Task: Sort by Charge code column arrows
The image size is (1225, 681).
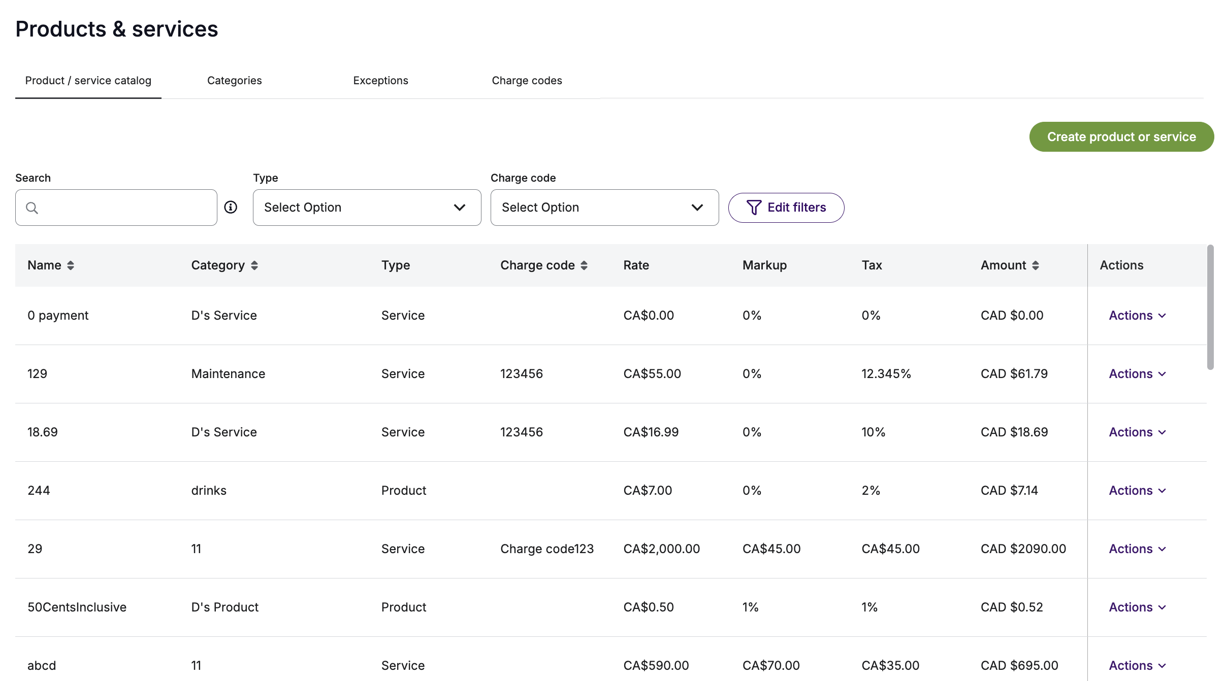Action: coord(584,265)
